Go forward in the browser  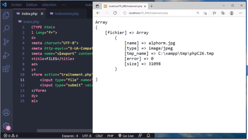[107, 13]
